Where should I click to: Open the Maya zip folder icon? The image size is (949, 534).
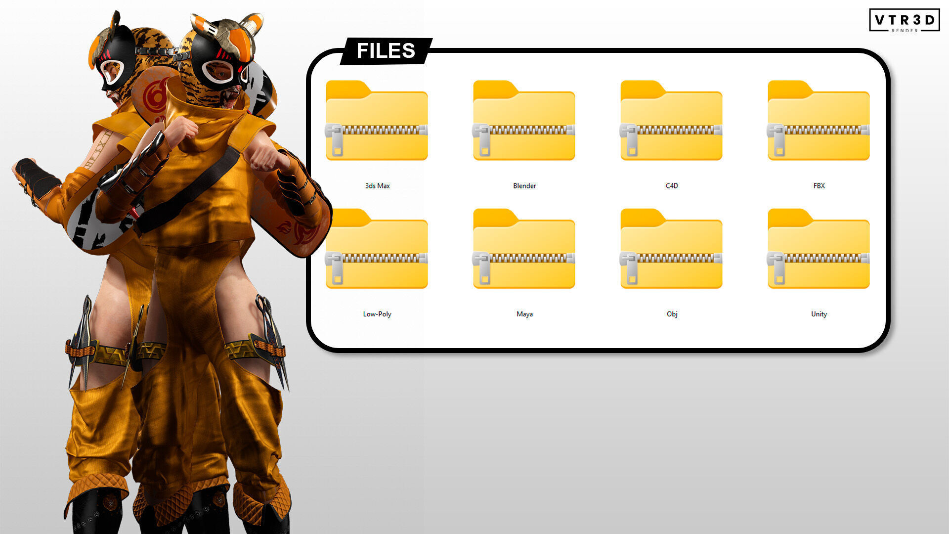coord(524,249)
